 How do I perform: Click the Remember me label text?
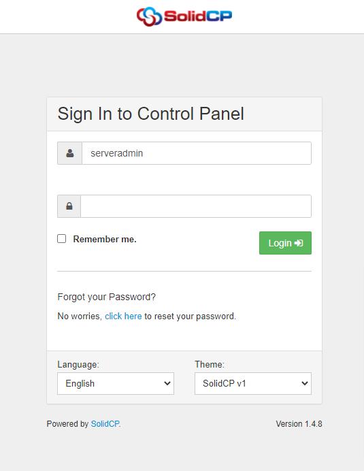click(105, 239)
